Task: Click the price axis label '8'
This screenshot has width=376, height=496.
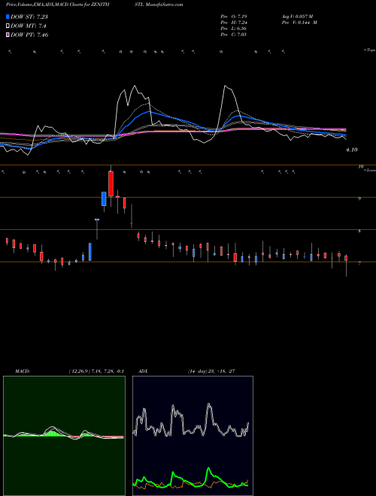Action: tap(359, 231)
